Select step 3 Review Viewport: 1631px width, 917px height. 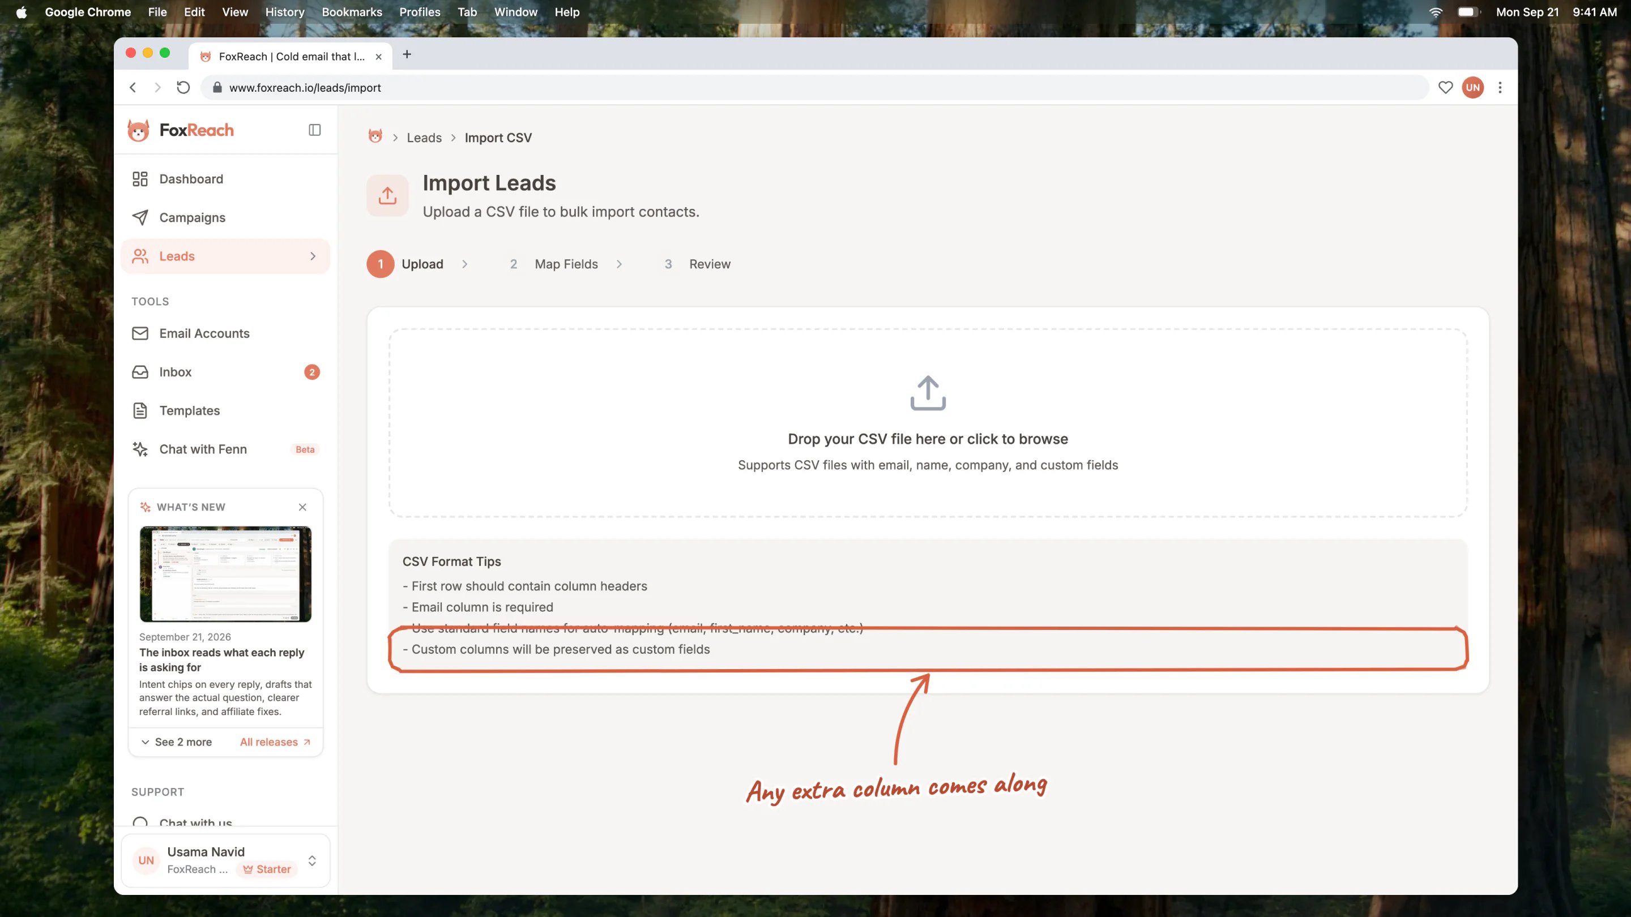[x=698, y=264]
